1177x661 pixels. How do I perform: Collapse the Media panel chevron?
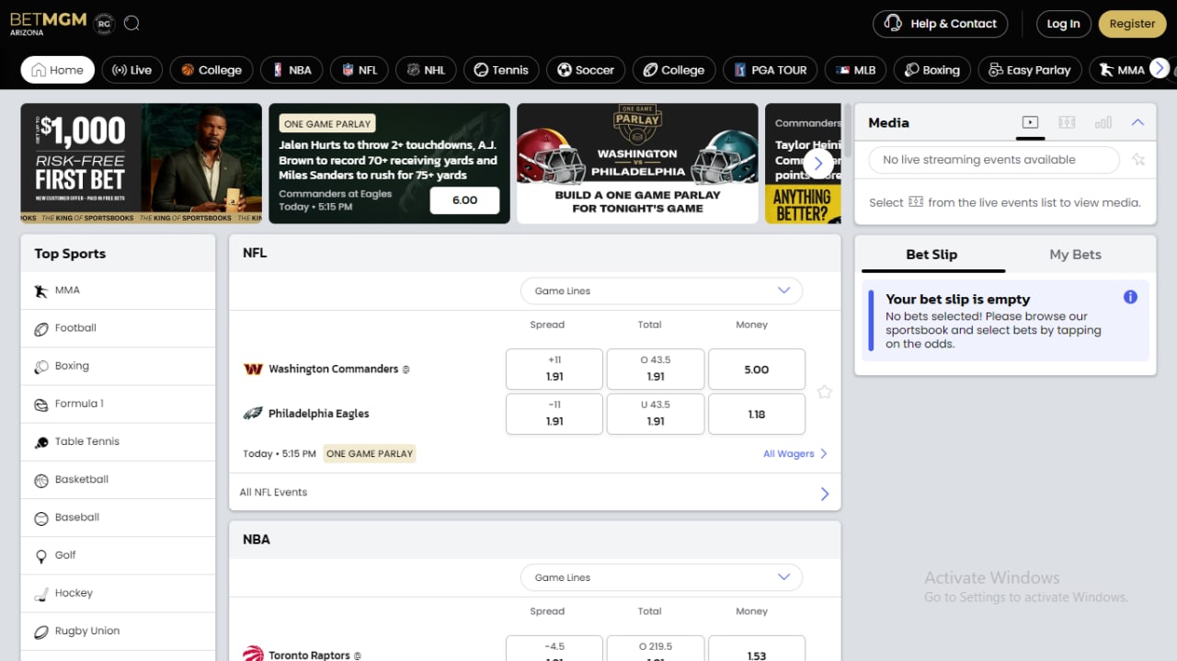(1137, 122)
